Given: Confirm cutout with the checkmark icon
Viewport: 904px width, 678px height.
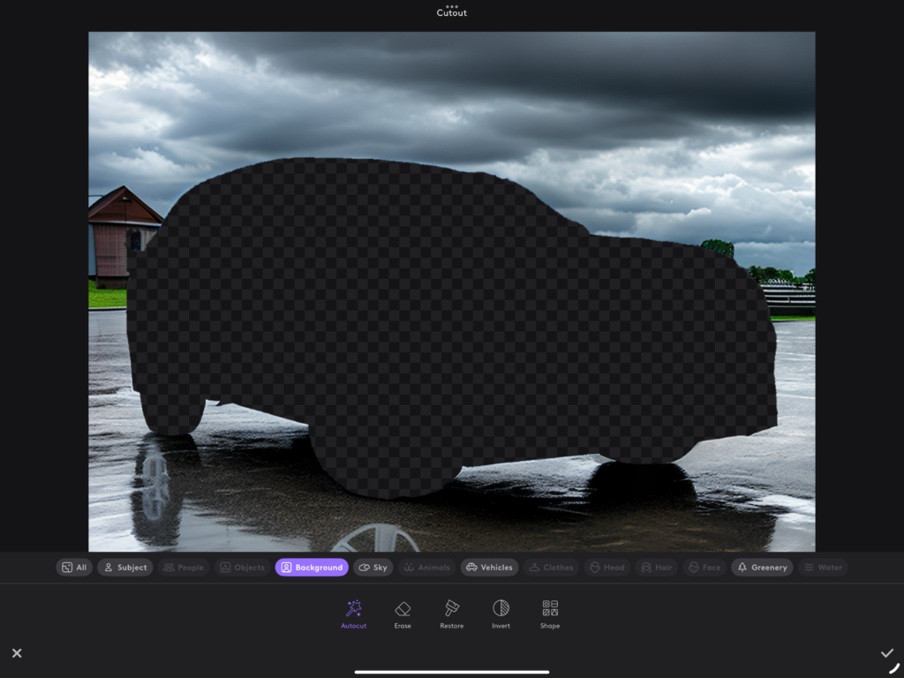Looking at the screenshot, I should tap(886, 653).
